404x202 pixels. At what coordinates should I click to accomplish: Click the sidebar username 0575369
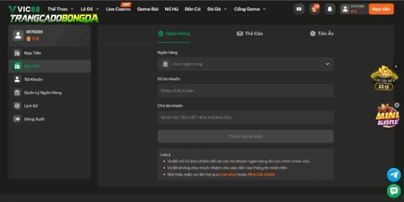(35, 32)
